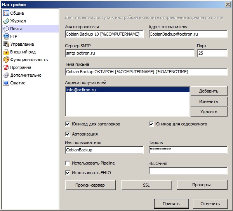The height and width of the screenshot is (211, 233).
Task: Click the Сервер SMTP field
Action: pos(130,53)
